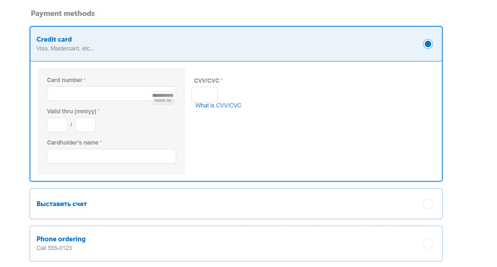Click the credit card icon in card number field
Screen dimensions: 497x267
[x=163, y=98]
